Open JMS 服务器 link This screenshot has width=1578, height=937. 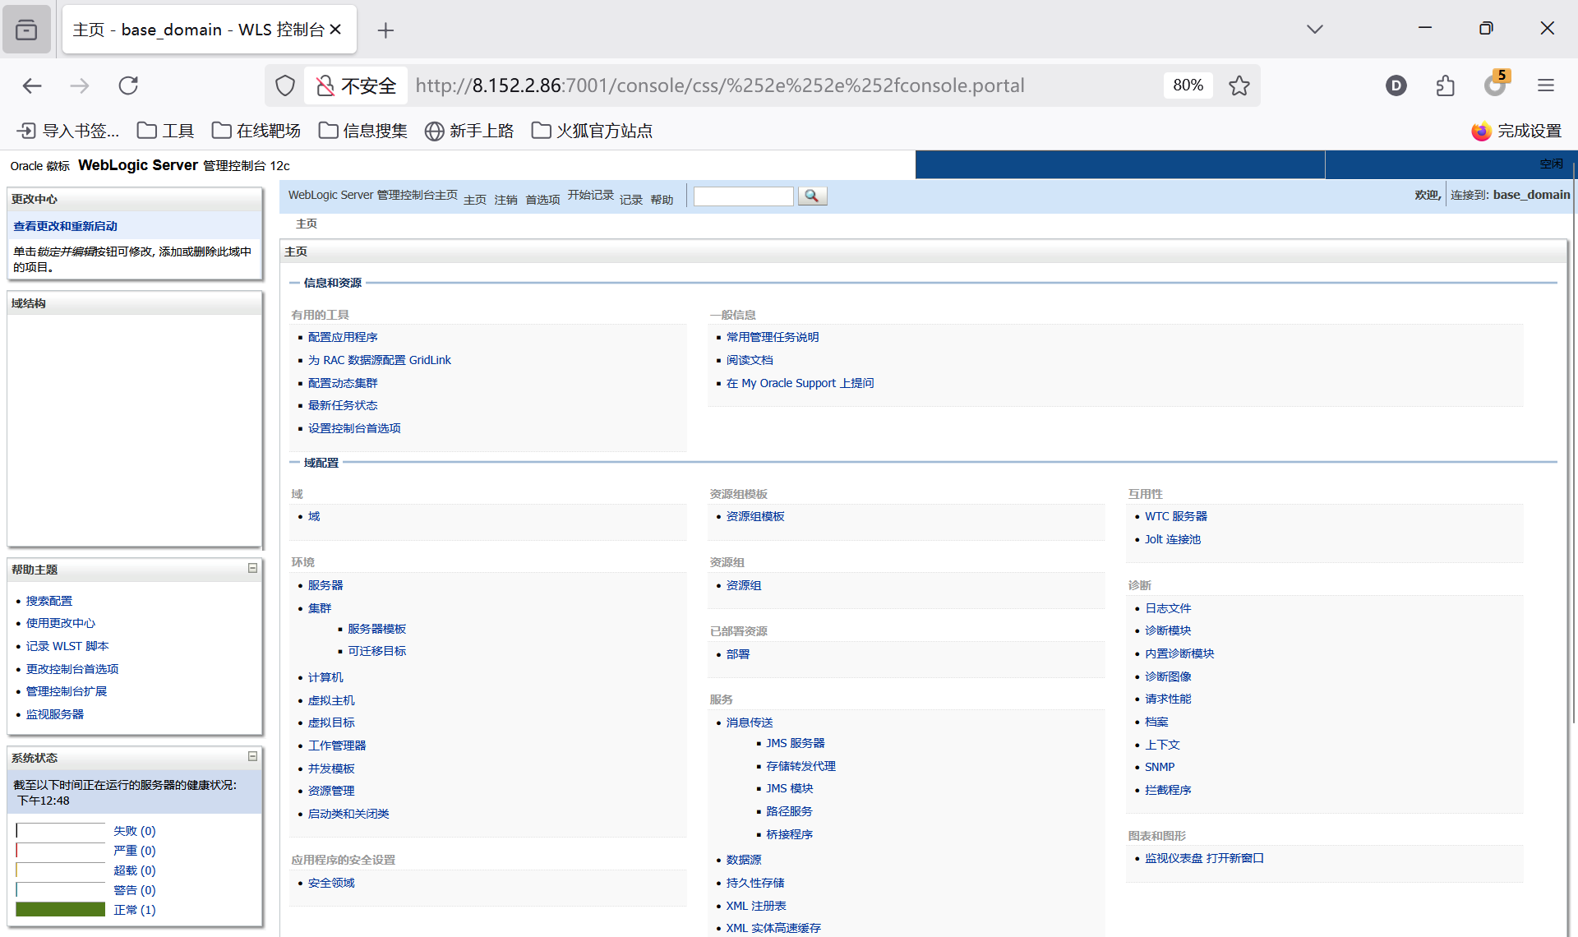click(796, 743)
